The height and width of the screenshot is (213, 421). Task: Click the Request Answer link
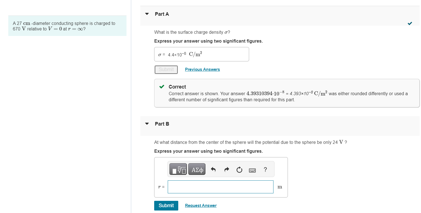201,206
